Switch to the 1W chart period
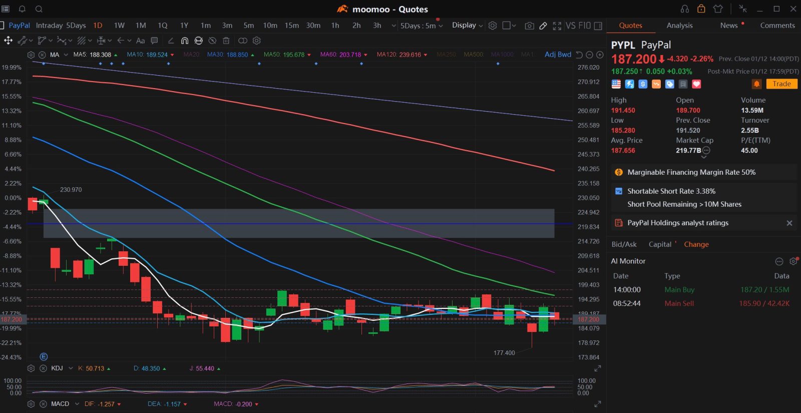This screenshot has height=413, width=801. 119,26
